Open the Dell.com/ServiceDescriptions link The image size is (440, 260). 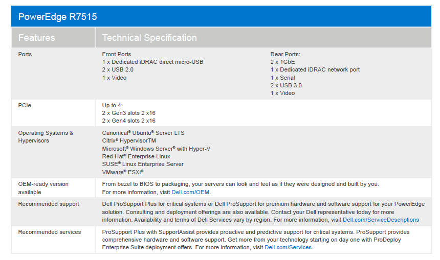(x=381, y=220)
